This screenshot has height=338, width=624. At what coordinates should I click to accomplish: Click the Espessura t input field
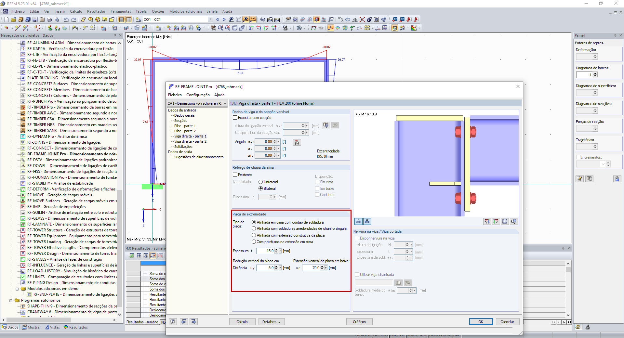point(265,251)
